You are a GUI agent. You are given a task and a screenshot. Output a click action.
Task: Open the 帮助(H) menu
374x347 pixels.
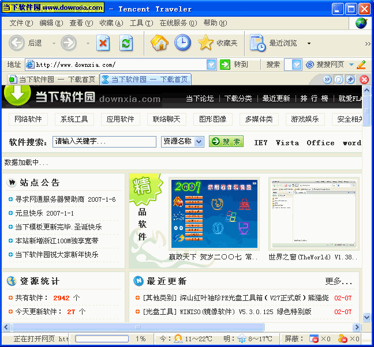tap(215, 23)
